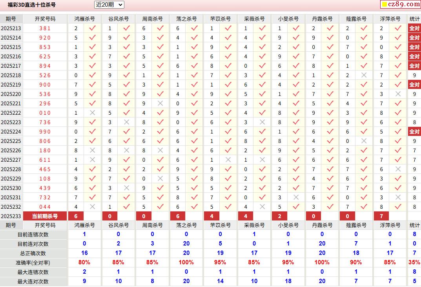This screenshot has height=287, width=421.
Task: Click the X mark for 采薇杀号 in row 2025232
Action: (x=262, y=207)
